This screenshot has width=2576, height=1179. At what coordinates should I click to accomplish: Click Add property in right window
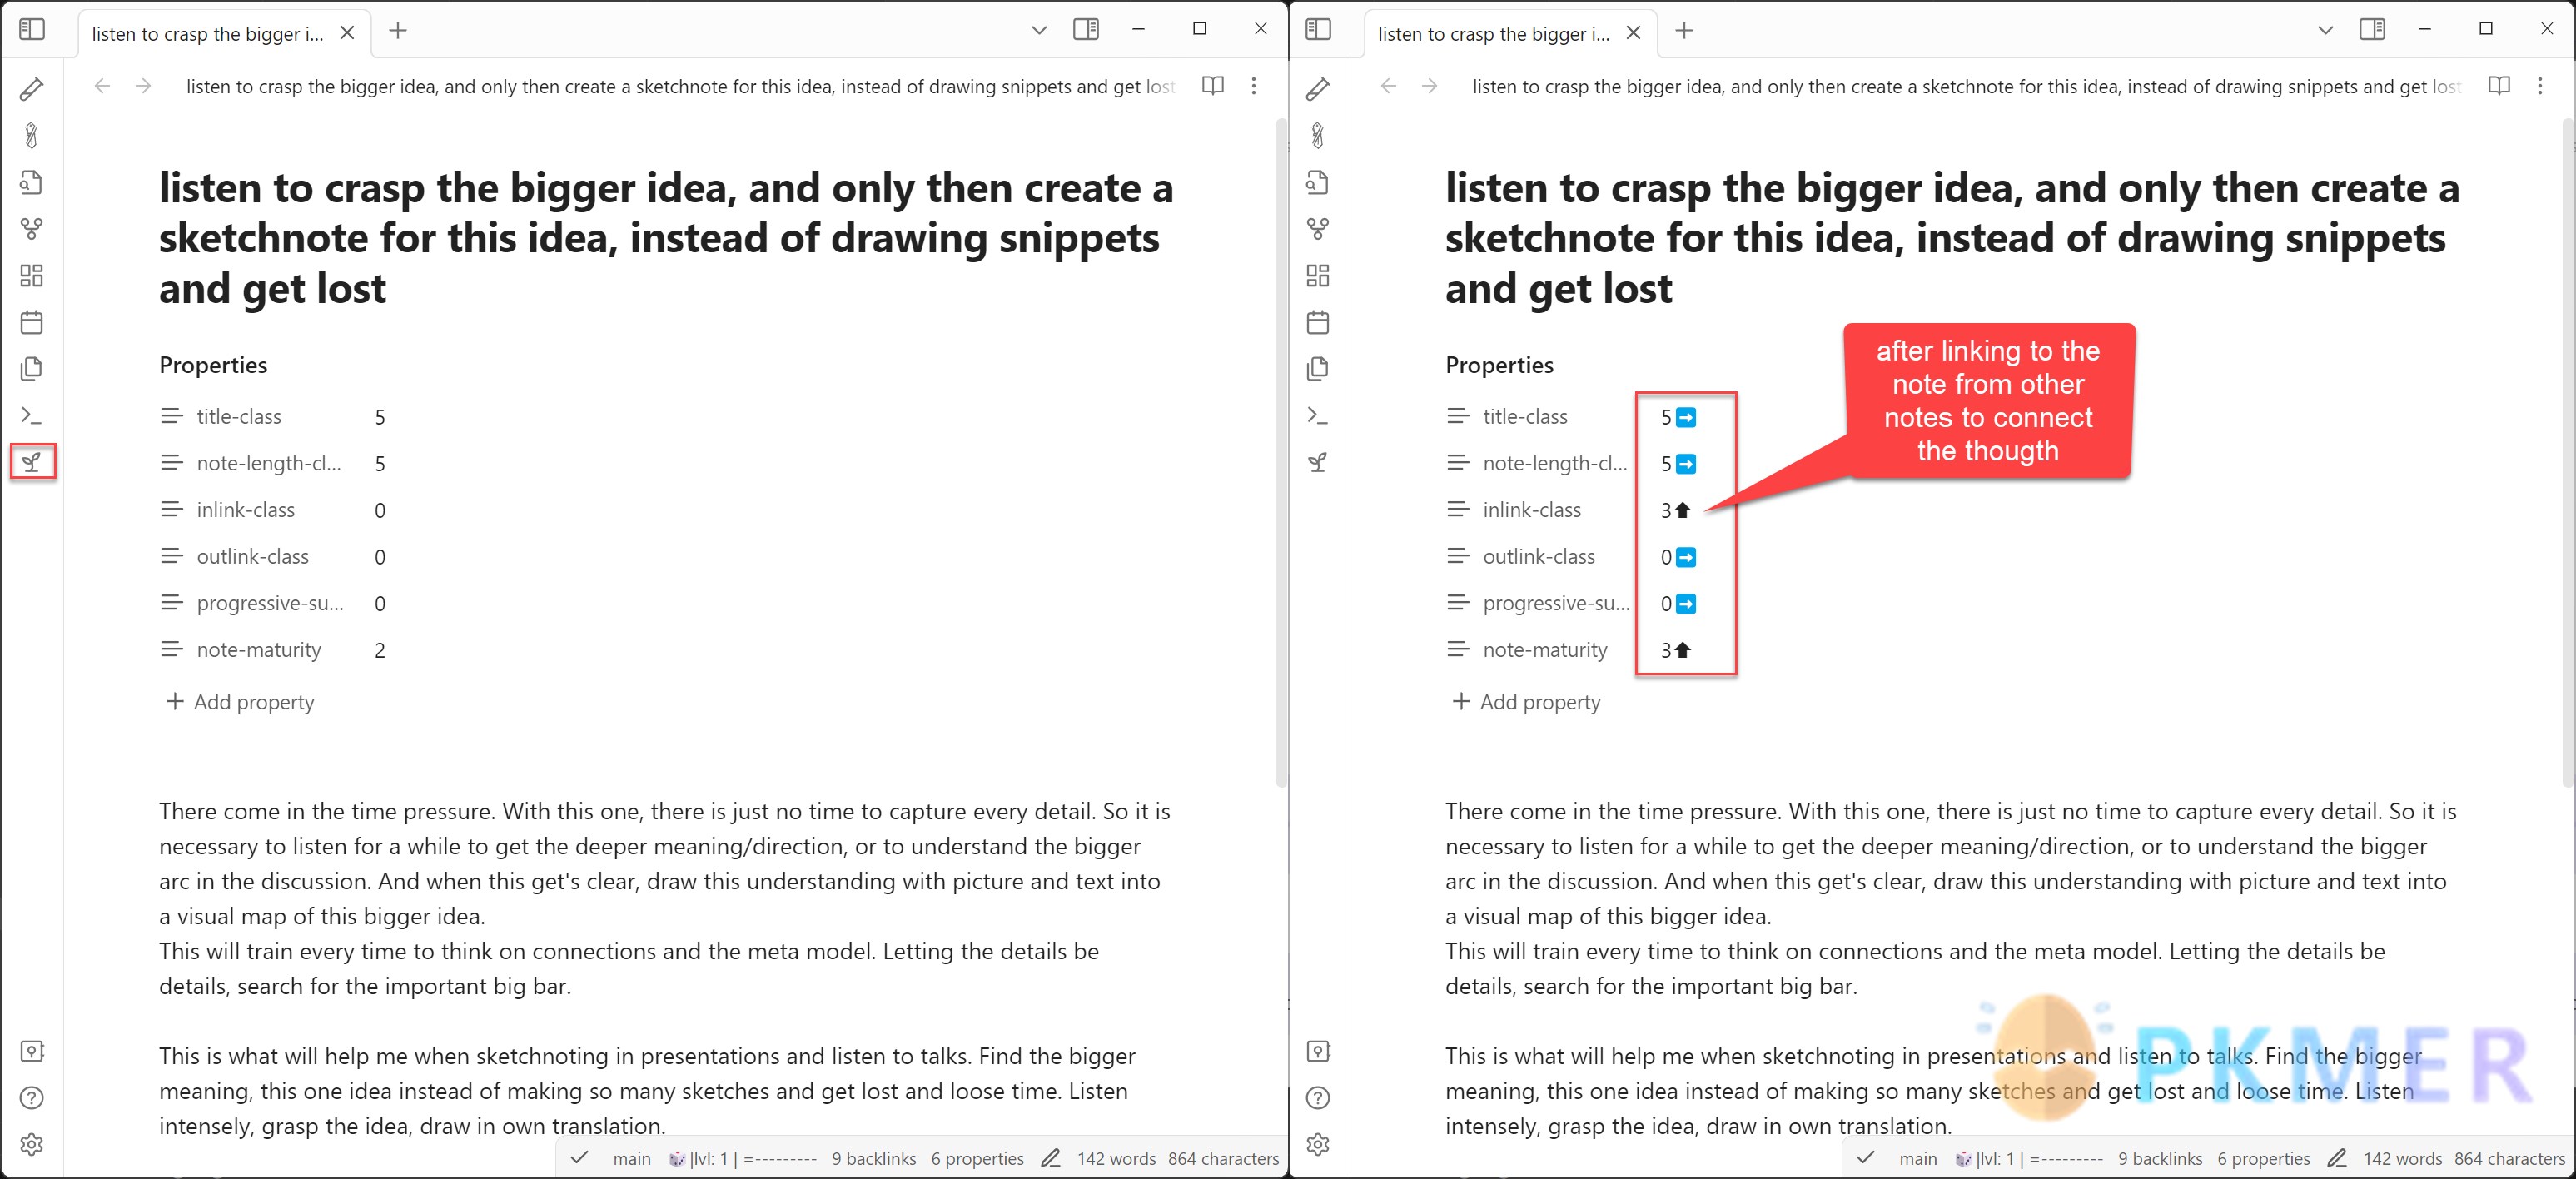pos(1526,702)
